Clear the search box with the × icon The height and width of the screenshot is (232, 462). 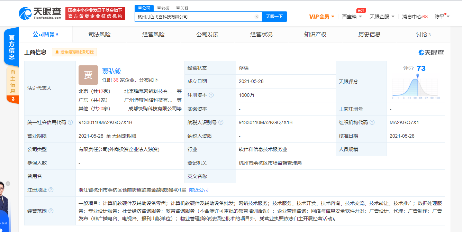(257, 17)
